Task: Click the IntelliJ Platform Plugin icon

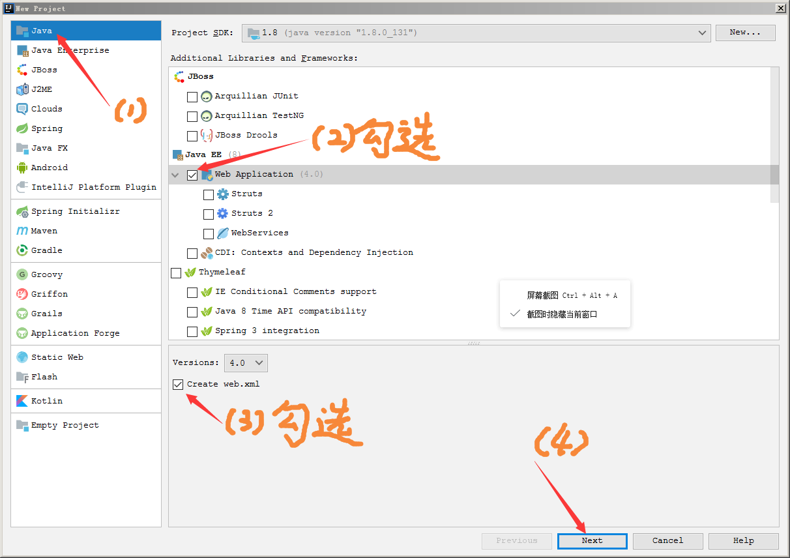Action: coord(22,187)
